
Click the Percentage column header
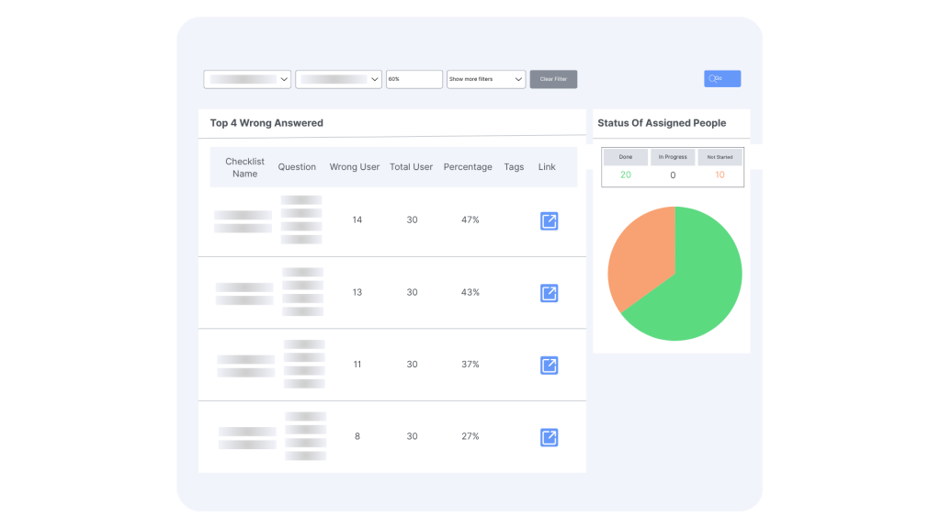pyautogui.click(x=468, y=167)
